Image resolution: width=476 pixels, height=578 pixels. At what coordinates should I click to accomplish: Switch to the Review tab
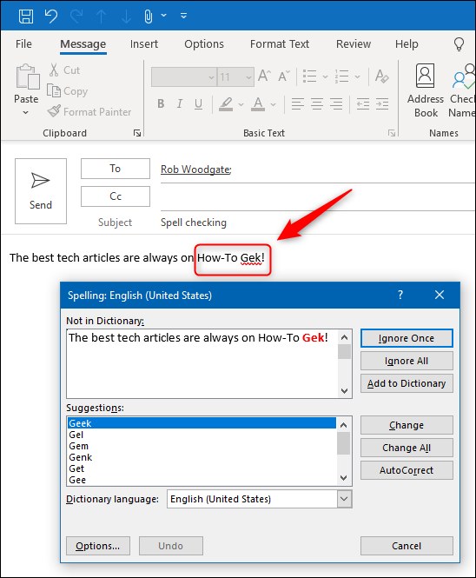[x=354, y=43]
